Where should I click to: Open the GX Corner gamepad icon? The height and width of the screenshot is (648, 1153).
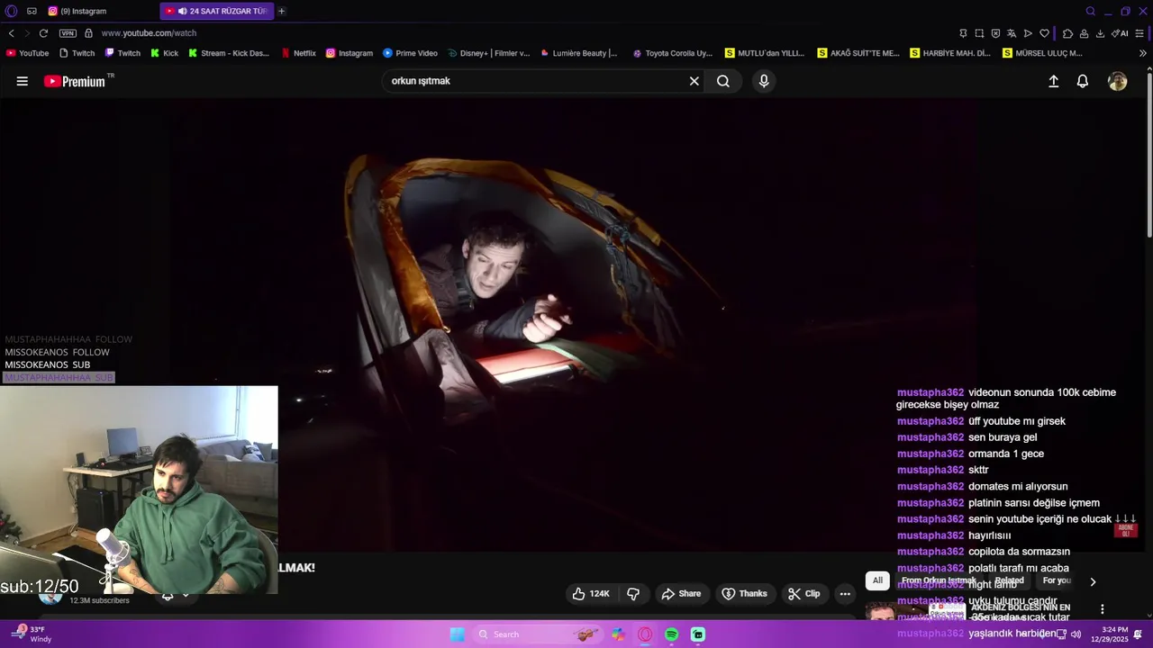(x=32, y=11)
